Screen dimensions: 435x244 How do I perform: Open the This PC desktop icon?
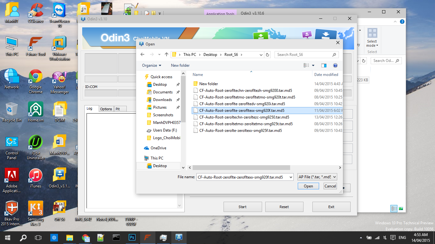pyautogui.click(x=12, y=46)
